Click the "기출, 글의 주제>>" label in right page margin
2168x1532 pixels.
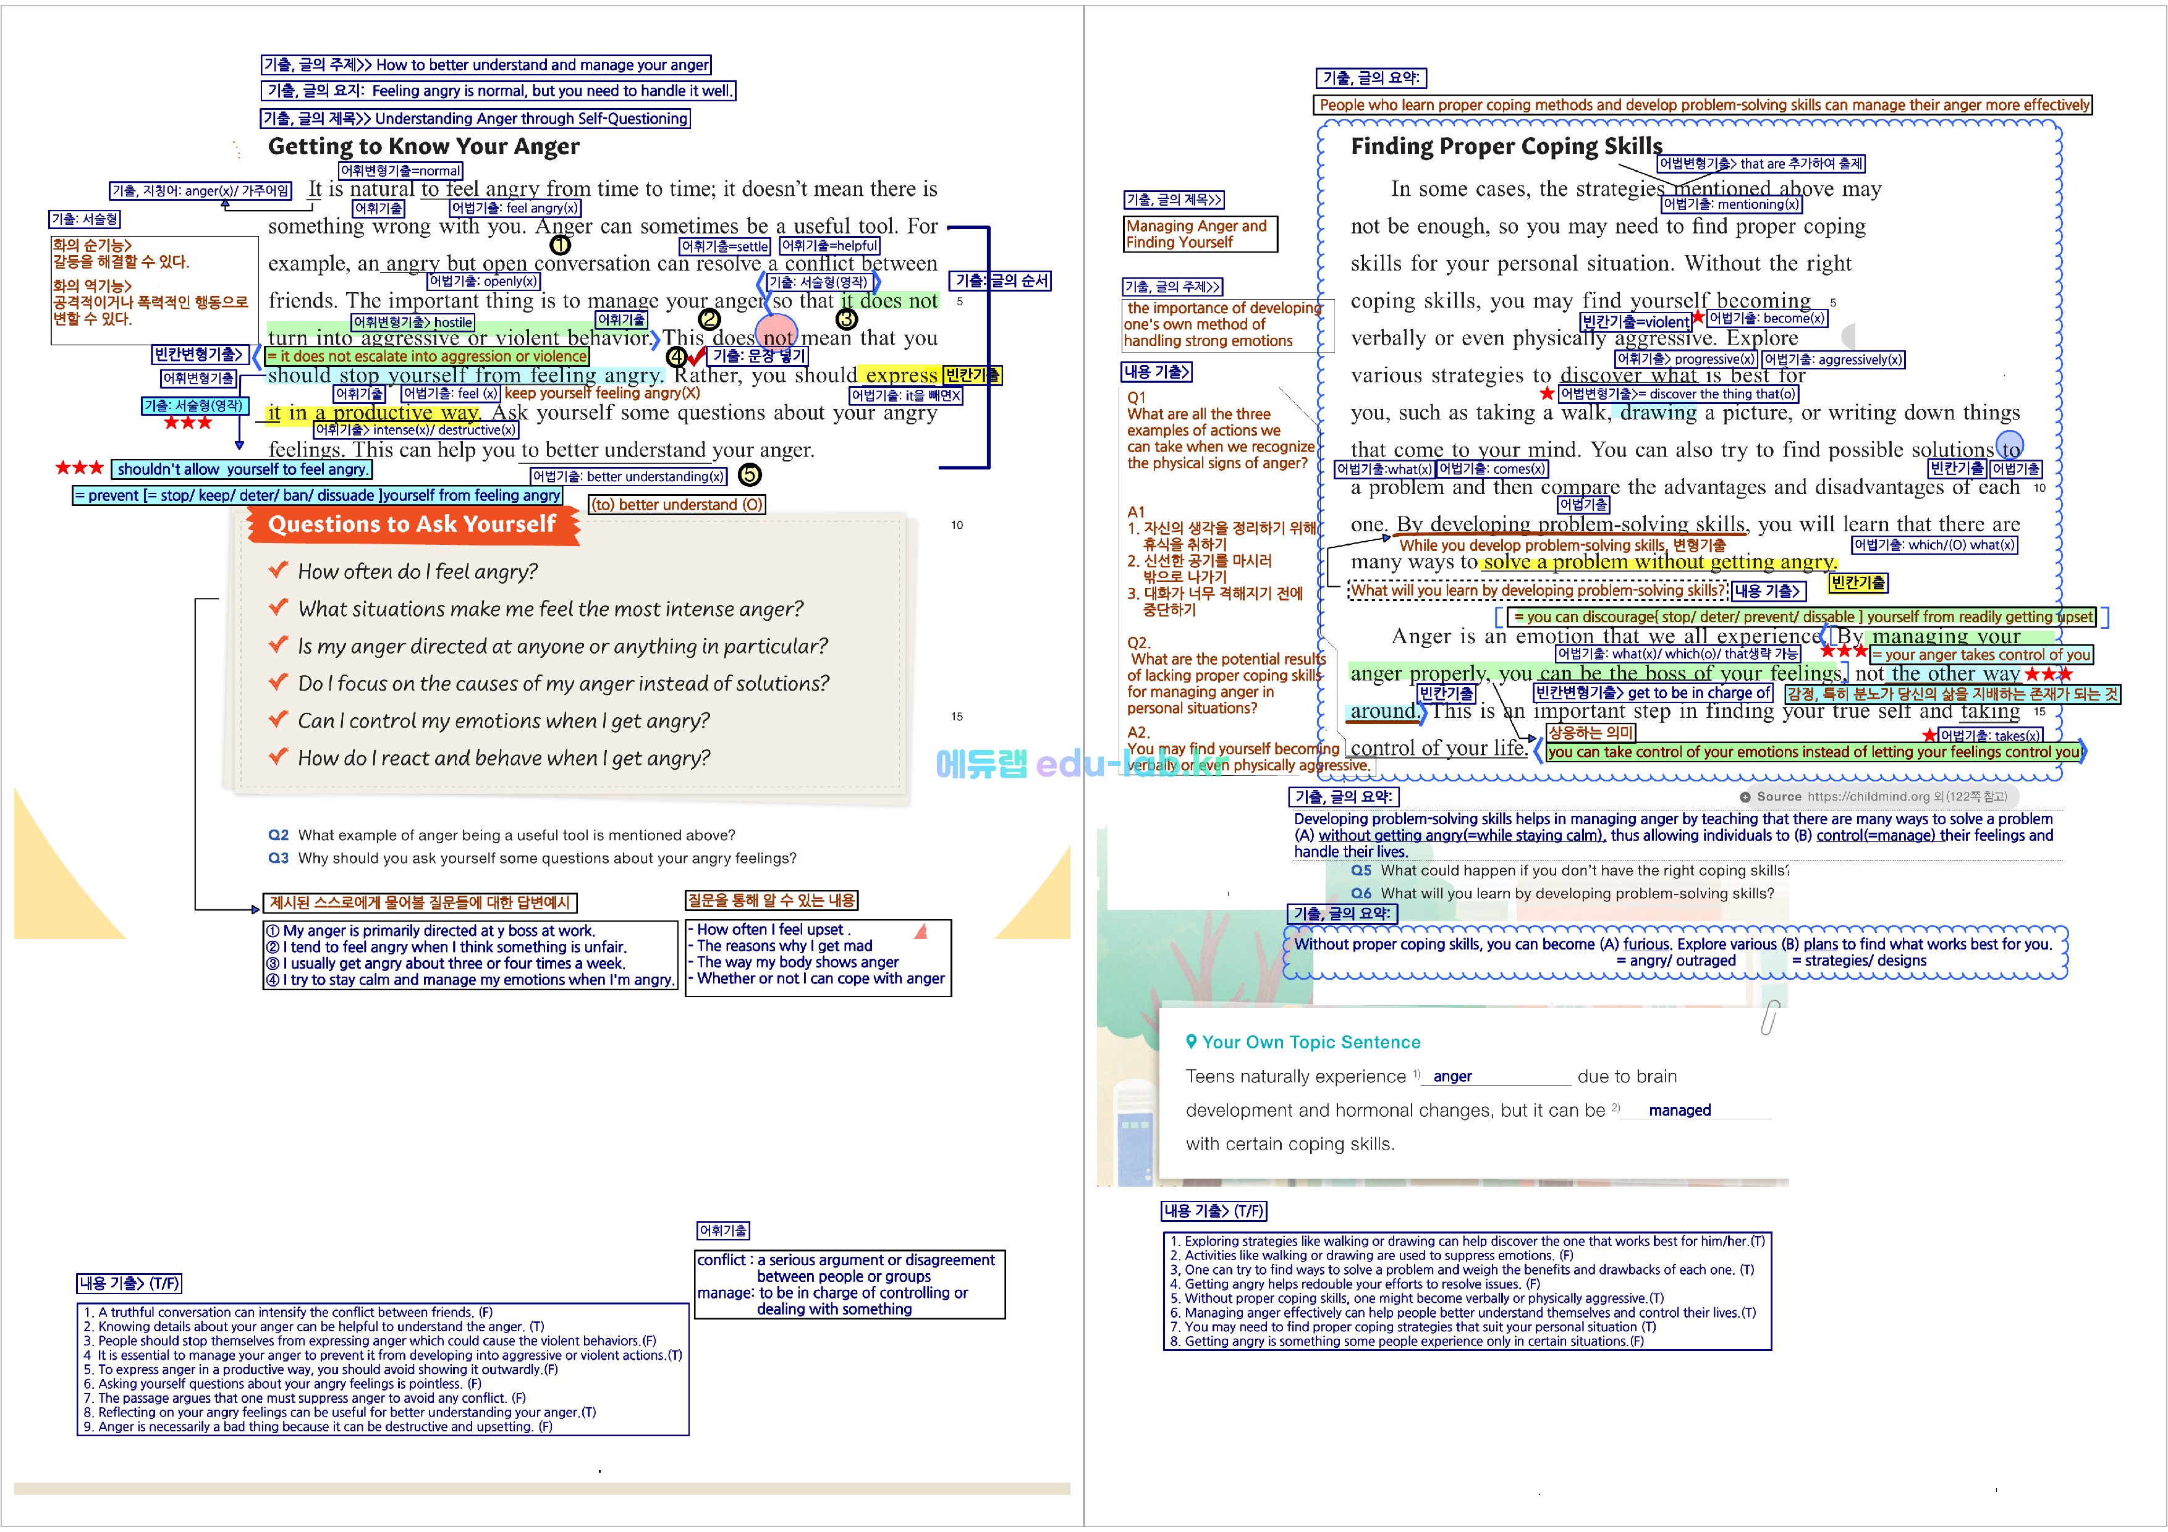[x=1173, y=286]
